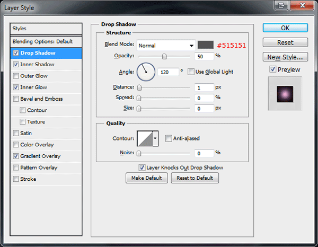Image resolution: width=318 pixels, height=247 pixels.
Task: Uncheck the Preview checkbox
Action: coord(273,69)
